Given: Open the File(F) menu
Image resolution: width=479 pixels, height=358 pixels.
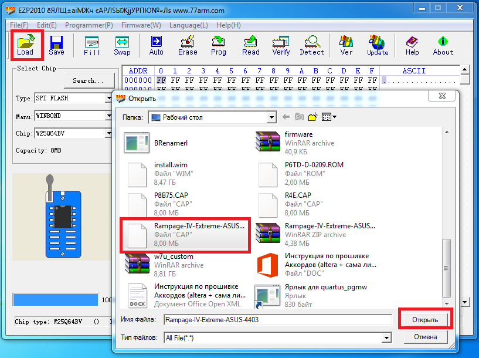Looking at the screenshot, I should [19, 25].
